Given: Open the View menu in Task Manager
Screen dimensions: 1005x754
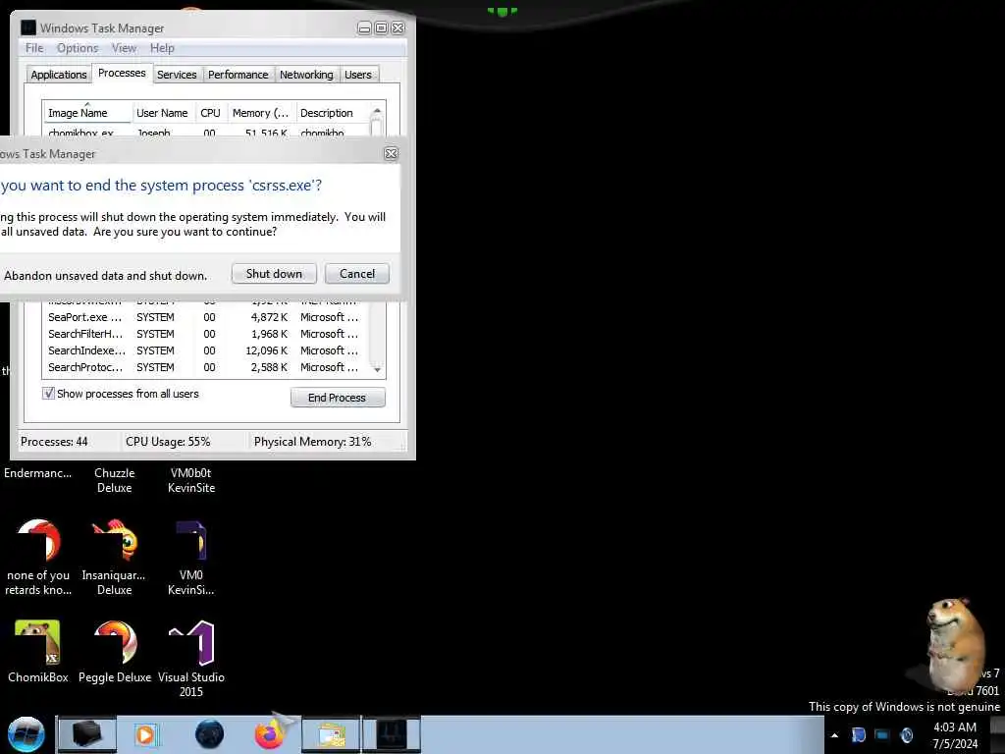Looking at the screenshot, I should pos(124,48).
